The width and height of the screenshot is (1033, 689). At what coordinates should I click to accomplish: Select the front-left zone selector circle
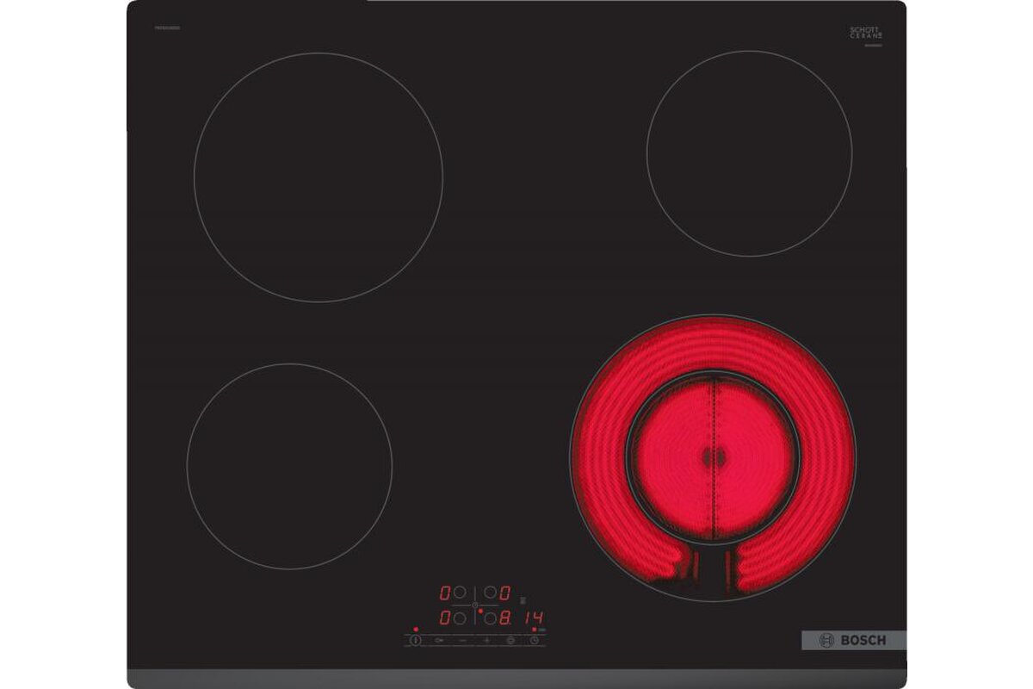(460, 618)
